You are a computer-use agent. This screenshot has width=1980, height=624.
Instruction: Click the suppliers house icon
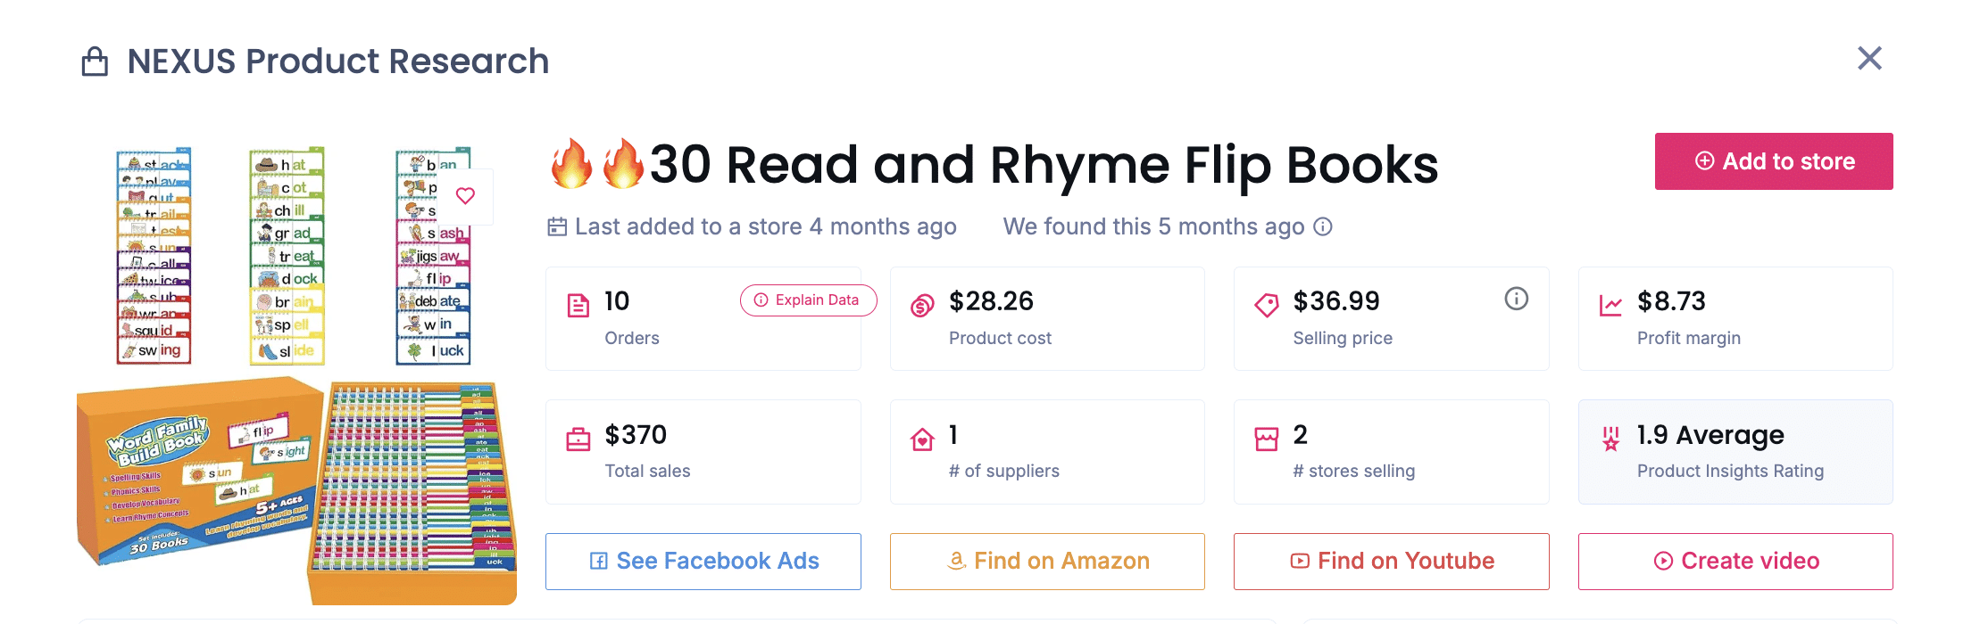923,439
